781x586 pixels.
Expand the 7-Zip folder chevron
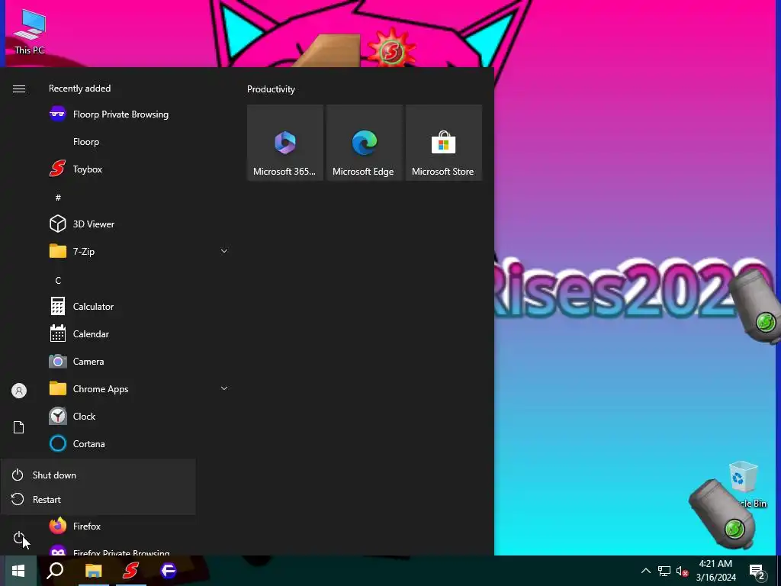click(x=224, y=251)
